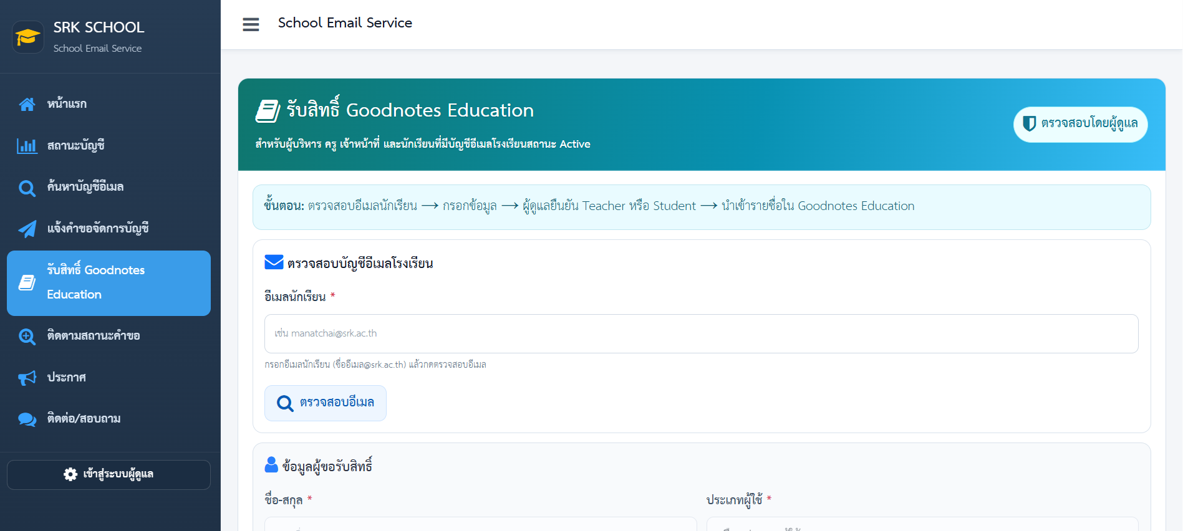
Task: Click the chat bubbles icon for ติดต่อ/สอบถาม
Action: 27,419
